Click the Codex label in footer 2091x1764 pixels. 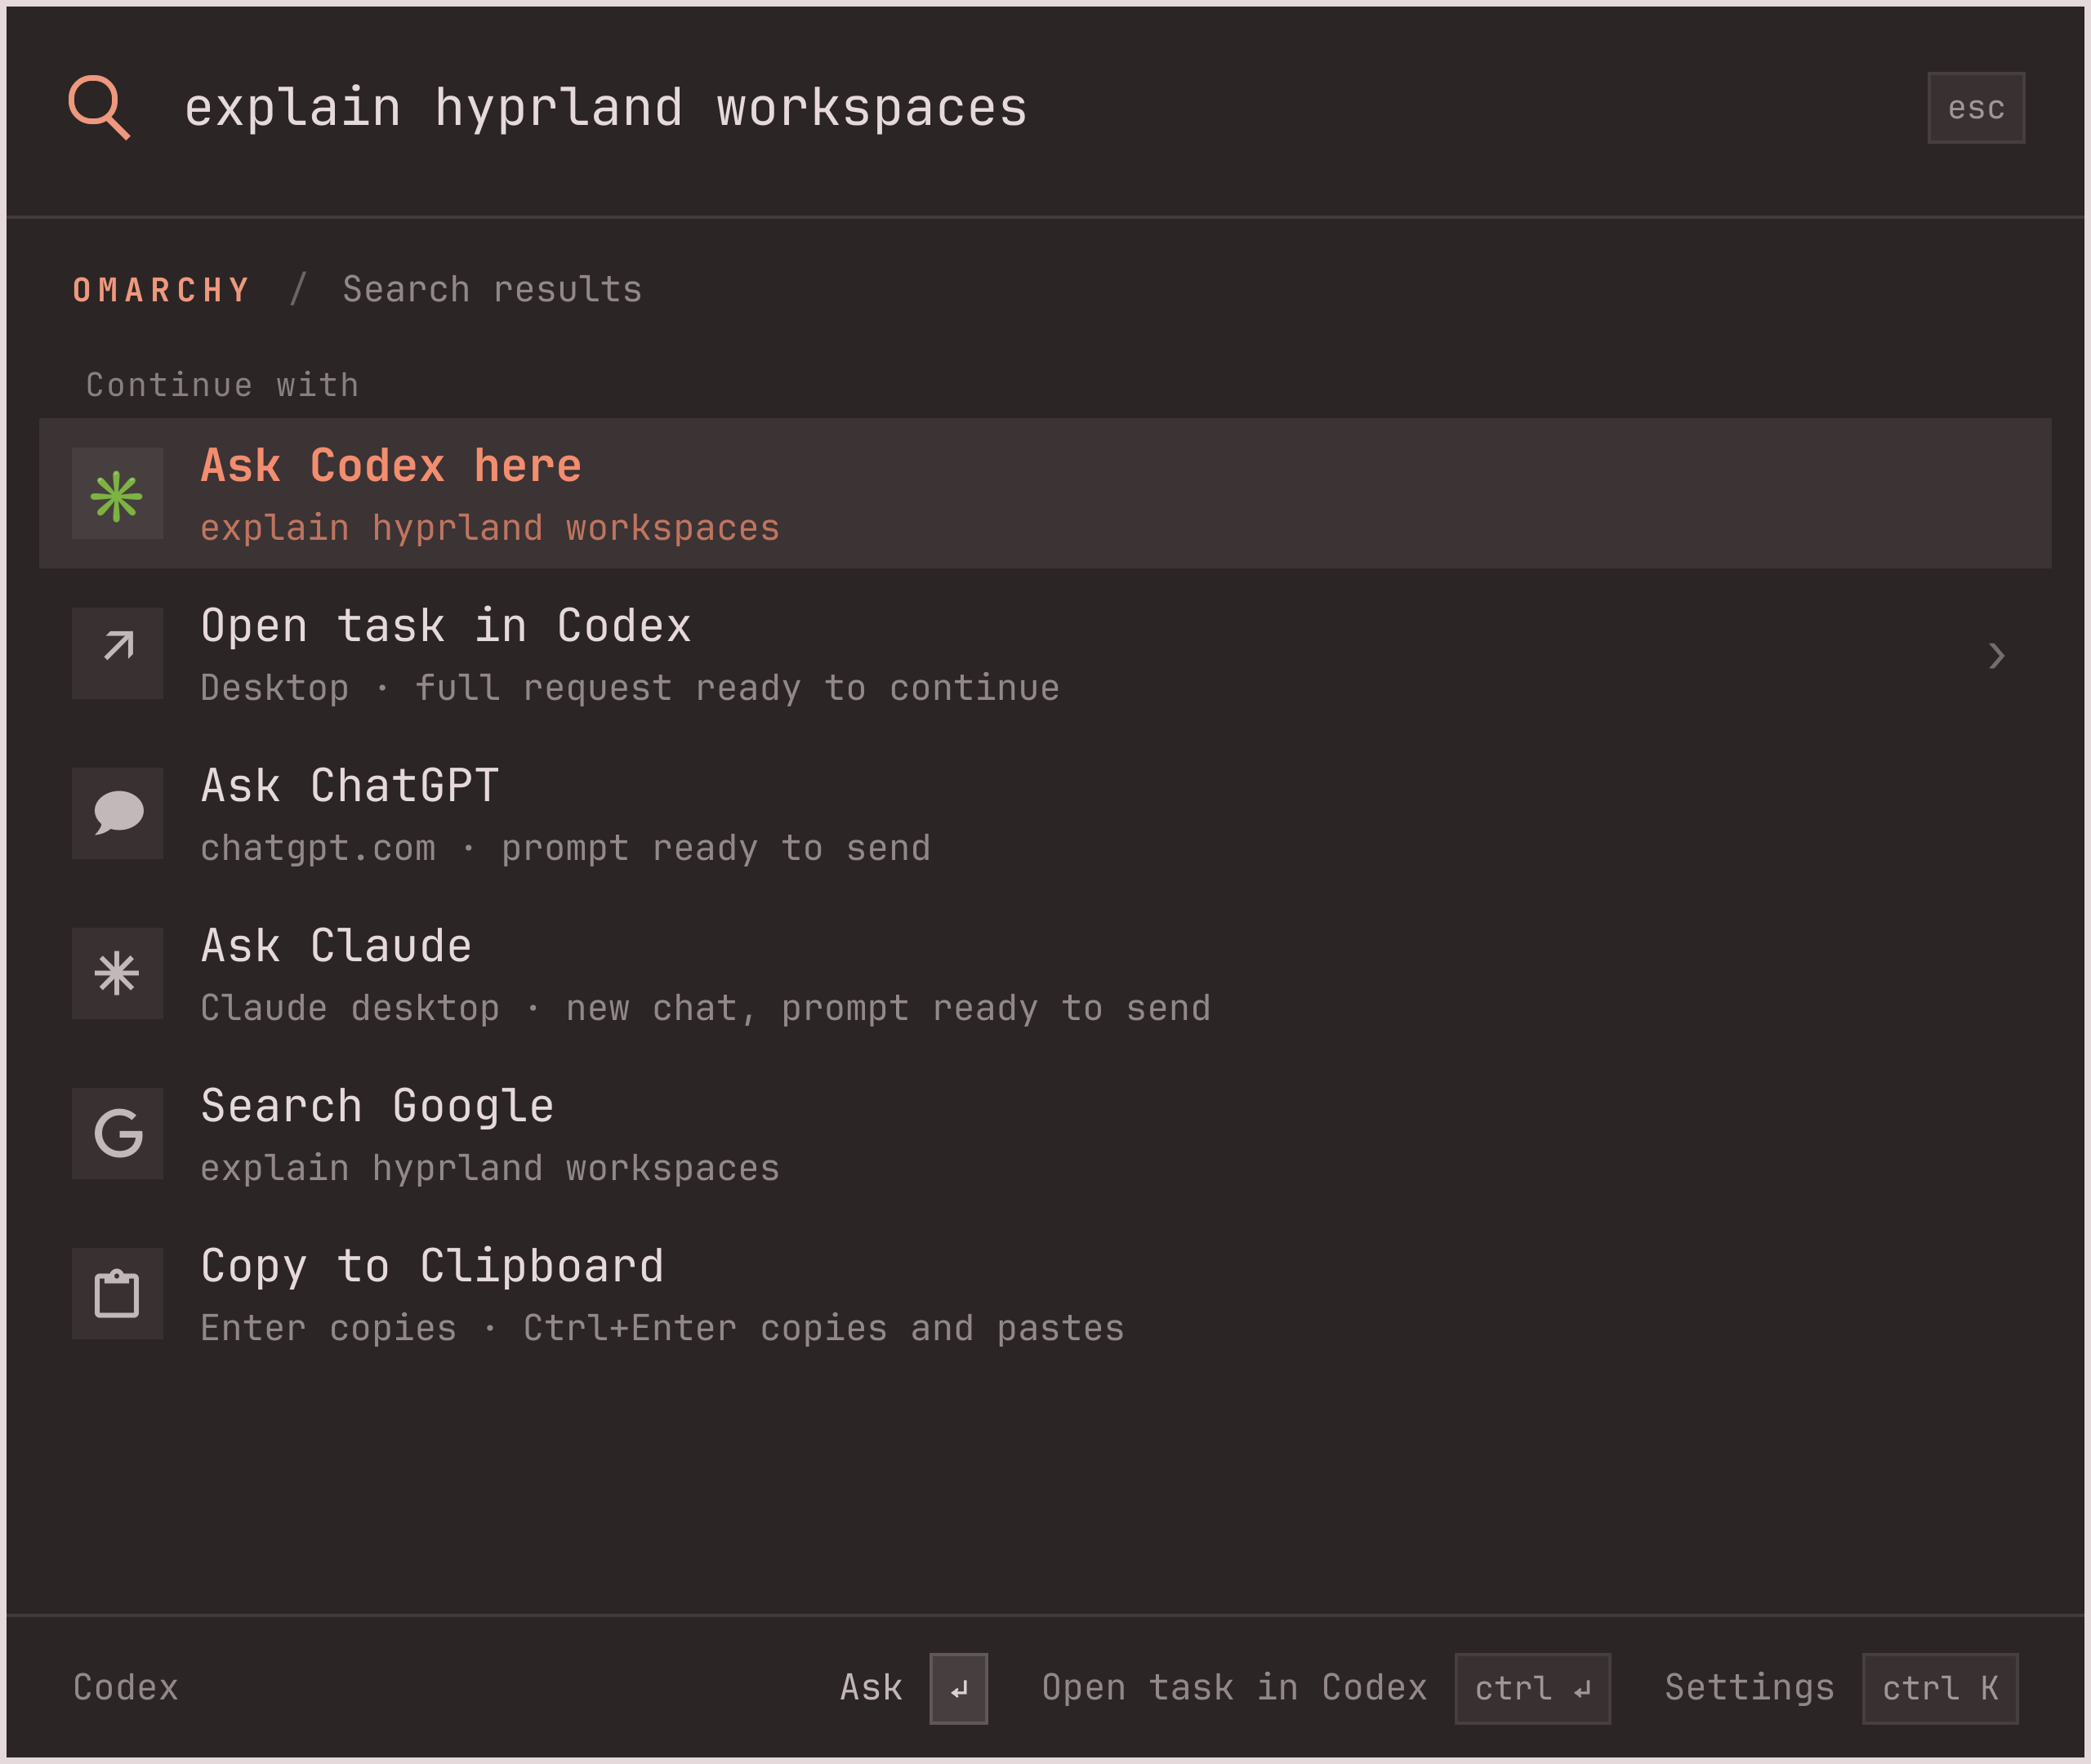(126, 1688)
